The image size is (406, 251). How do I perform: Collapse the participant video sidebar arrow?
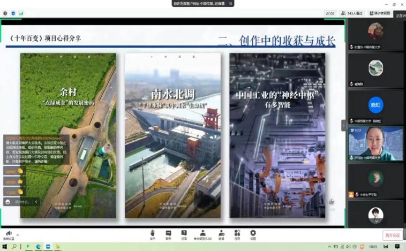(x=344, y=125)
